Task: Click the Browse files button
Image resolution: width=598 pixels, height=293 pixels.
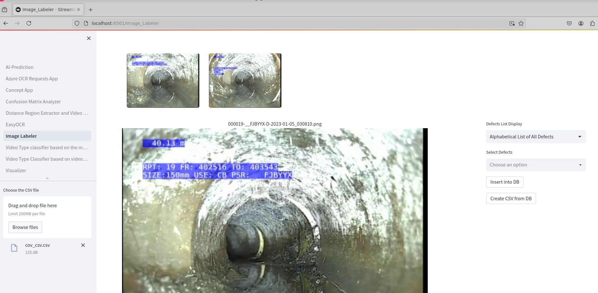Action: (x=25, y=227)
